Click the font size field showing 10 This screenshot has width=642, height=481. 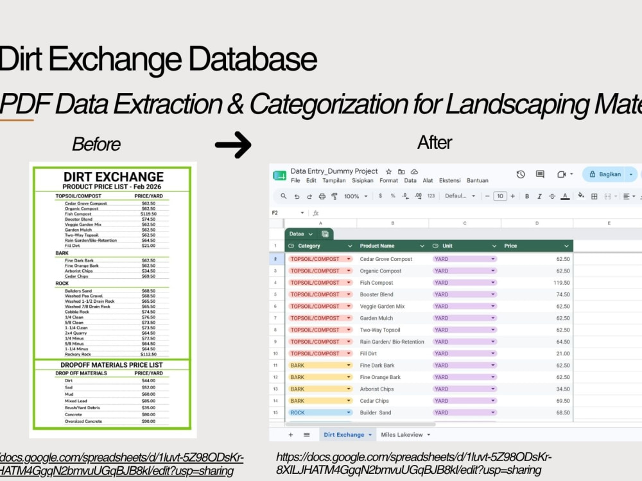coord(500,196)
